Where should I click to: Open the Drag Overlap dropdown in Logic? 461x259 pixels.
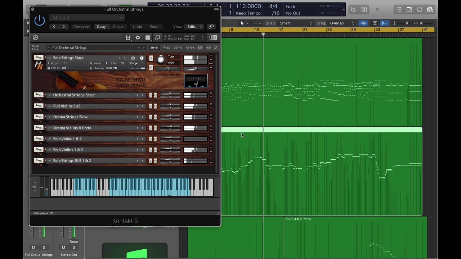(x=341, y=23)
